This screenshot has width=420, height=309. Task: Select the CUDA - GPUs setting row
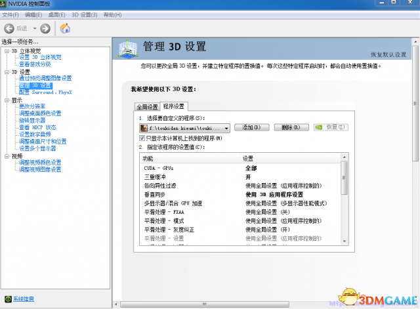[x=240, y=168]
